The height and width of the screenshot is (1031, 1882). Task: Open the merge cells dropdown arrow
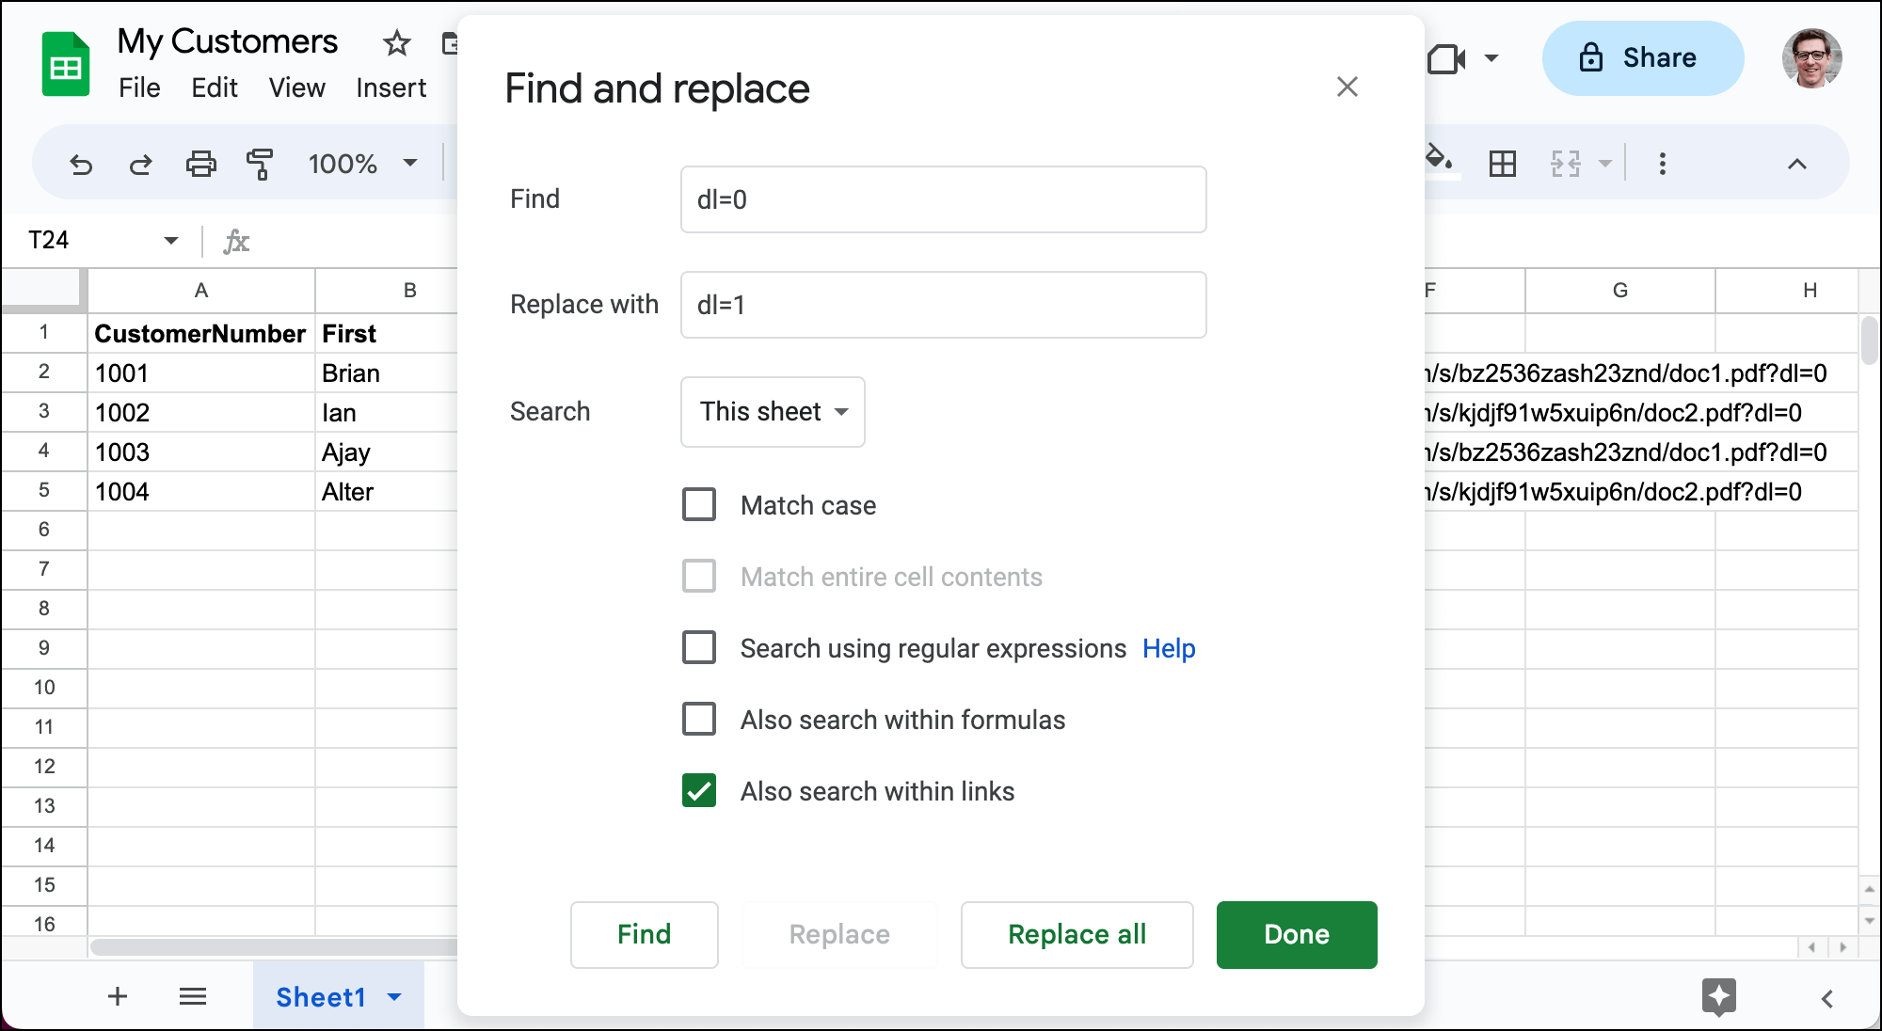pos(1605,164)
